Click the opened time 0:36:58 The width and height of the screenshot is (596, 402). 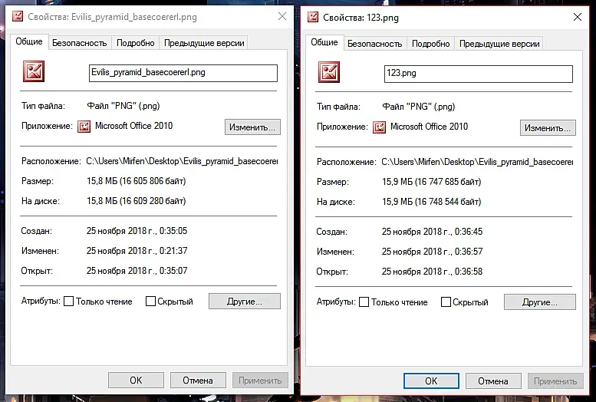[x=469, y=271]
